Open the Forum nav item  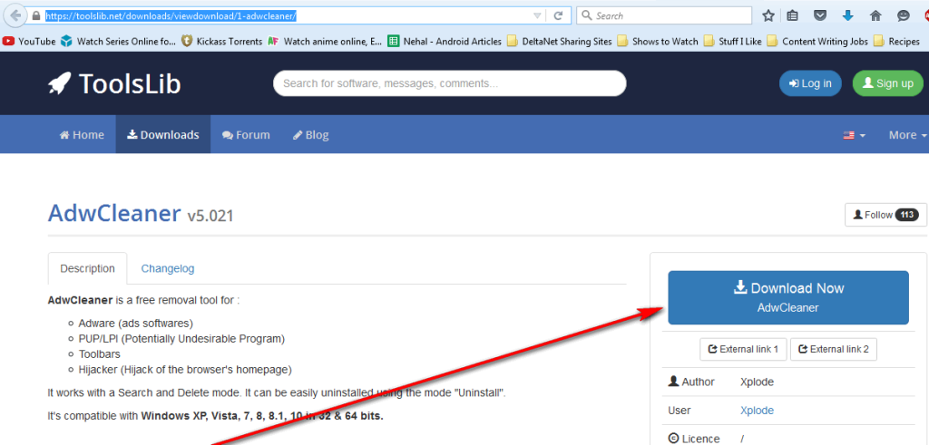click(x=246, y=135)
